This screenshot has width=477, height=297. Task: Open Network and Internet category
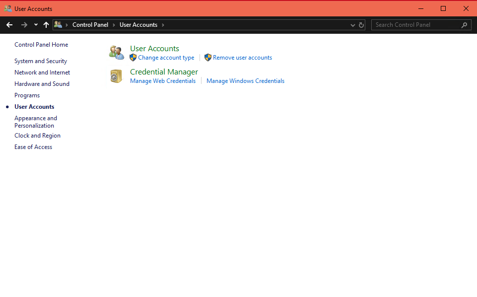pyautogui.click(x=42, y=73)
